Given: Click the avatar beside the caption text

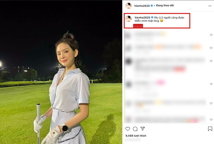Looking at the screenshot, I should tap(128, 19).
